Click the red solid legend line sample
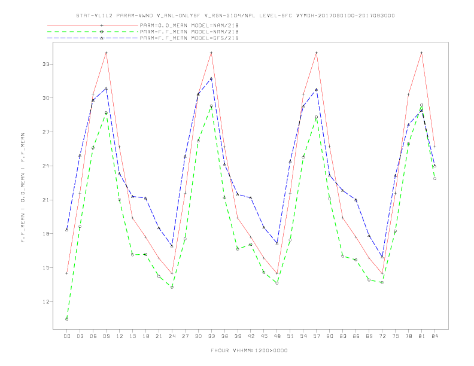 click(93, 25)
